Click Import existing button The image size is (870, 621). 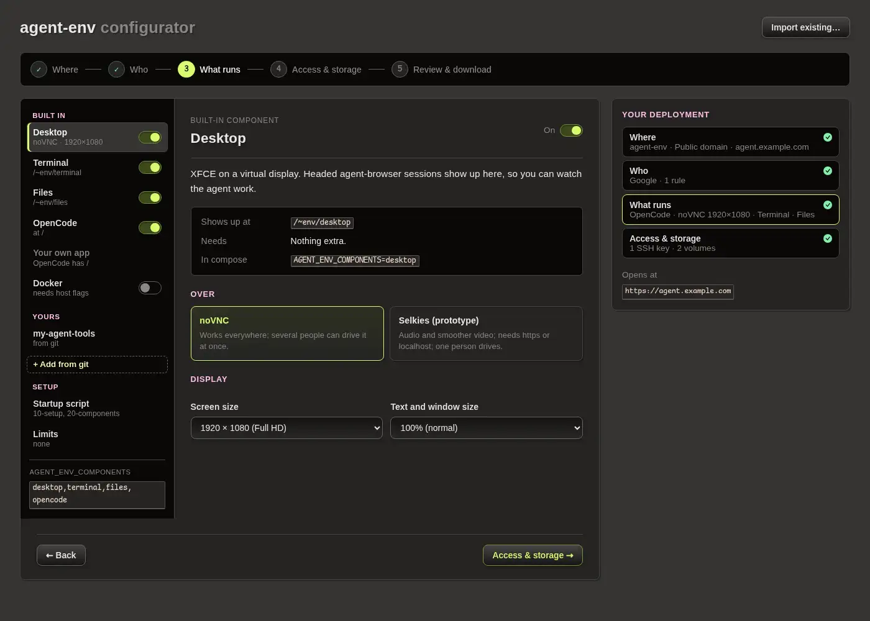point(805,27)
